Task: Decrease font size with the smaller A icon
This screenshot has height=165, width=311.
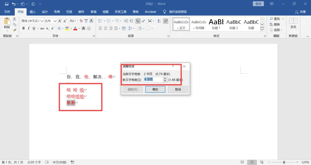Action: 65,21
